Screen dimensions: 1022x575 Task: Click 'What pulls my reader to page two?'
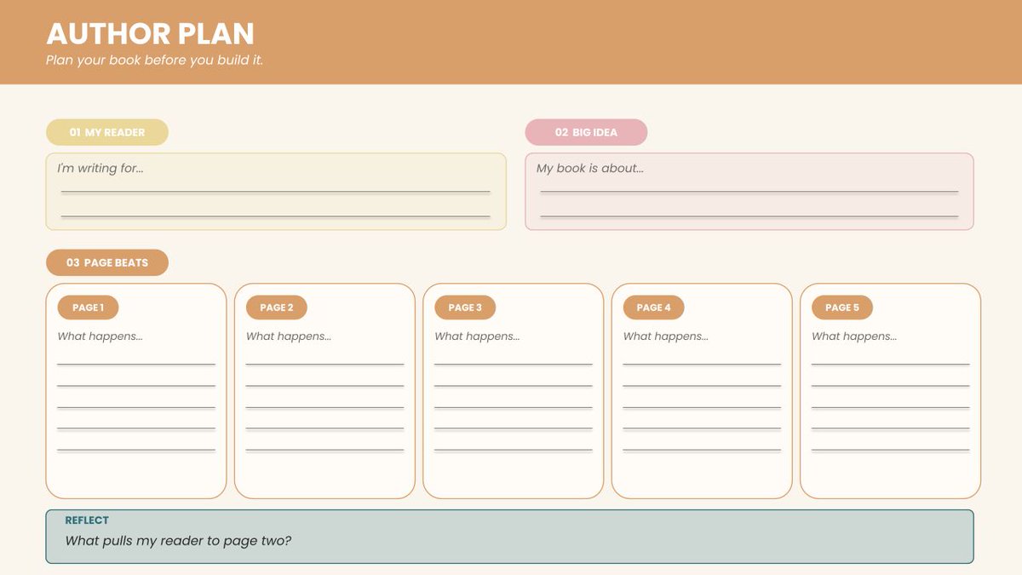[178, 541]
